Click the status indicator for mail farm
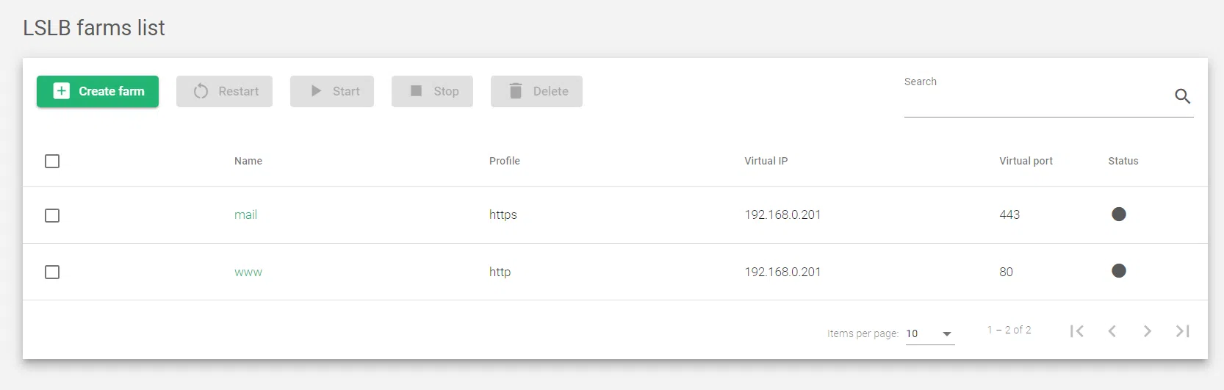This screenshot has width=1224, height=390. click(x=1118, y=214)
